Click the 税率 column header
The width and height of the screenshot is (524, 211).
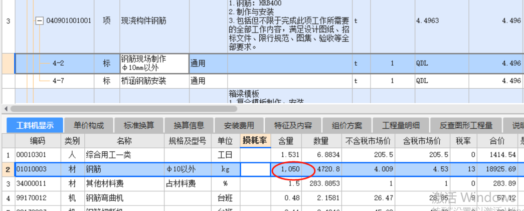463,141
